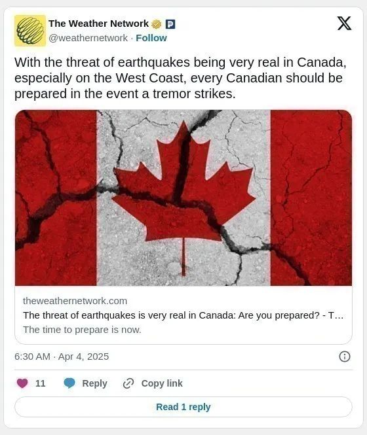This screenshot has height=435, width=367.
Task: Open the cracked Canadian flag image
Action: [x=183, y=198]
